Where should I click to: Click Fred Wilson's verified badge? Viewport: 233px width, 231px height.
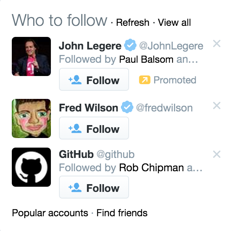[127, 107]
